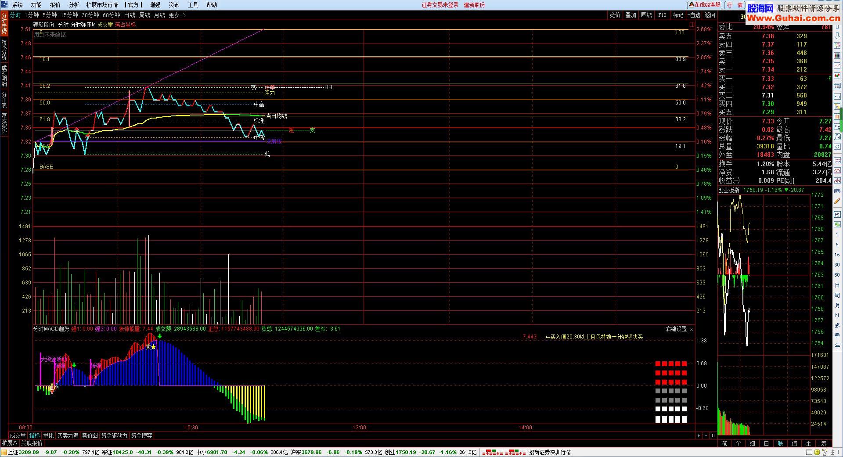Click 招商证券深圳行情 status bar text
The height and width of the screenshot is (457, 843).
[x=550, y=452]
